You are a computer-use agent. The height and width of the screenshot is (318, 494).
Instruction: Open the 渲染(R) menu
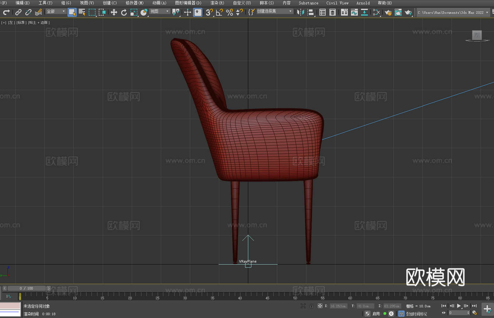tap(217, 3)
